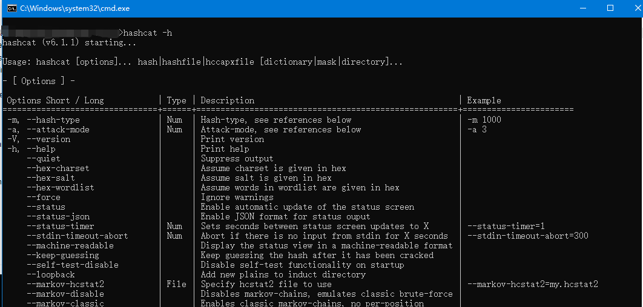
Task: Click the window title C:\Windows\system32\cmd.exe
Action: coord(74,8)
